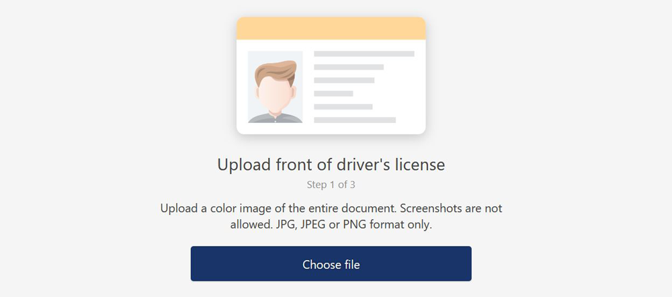Screen dimensions: 672x297
Task: Click the Choose file button
Action: 331,263
